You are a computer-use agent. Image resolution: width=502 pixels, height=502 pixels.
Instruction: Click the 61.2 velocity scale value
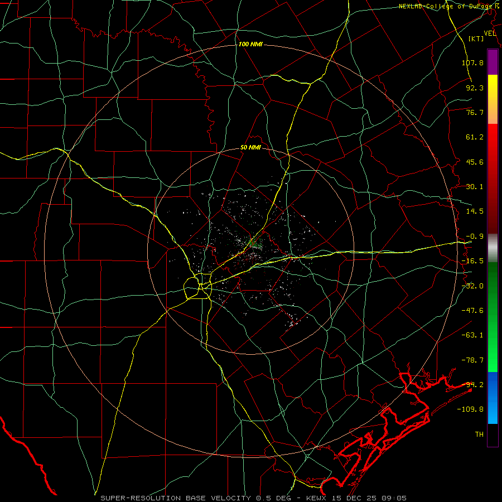(x=475, y=137)
